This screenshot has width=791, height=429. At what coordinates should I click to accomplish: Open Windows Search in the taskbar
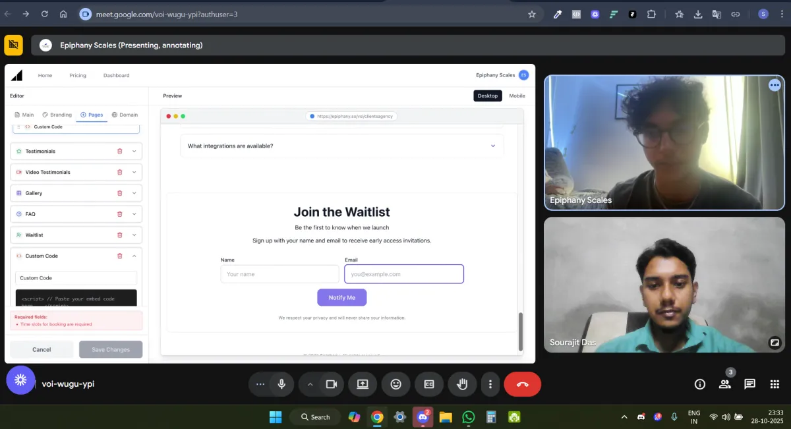click(x=315, y=416)
